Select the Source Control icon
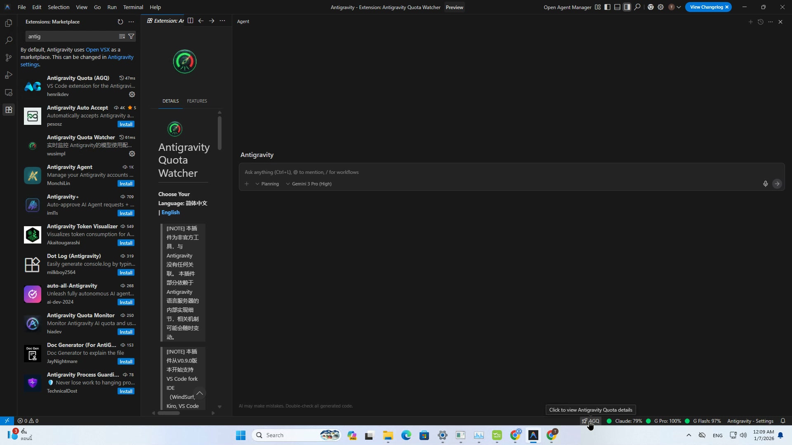Screen dimensions: 792x445 tap(8, 58)
